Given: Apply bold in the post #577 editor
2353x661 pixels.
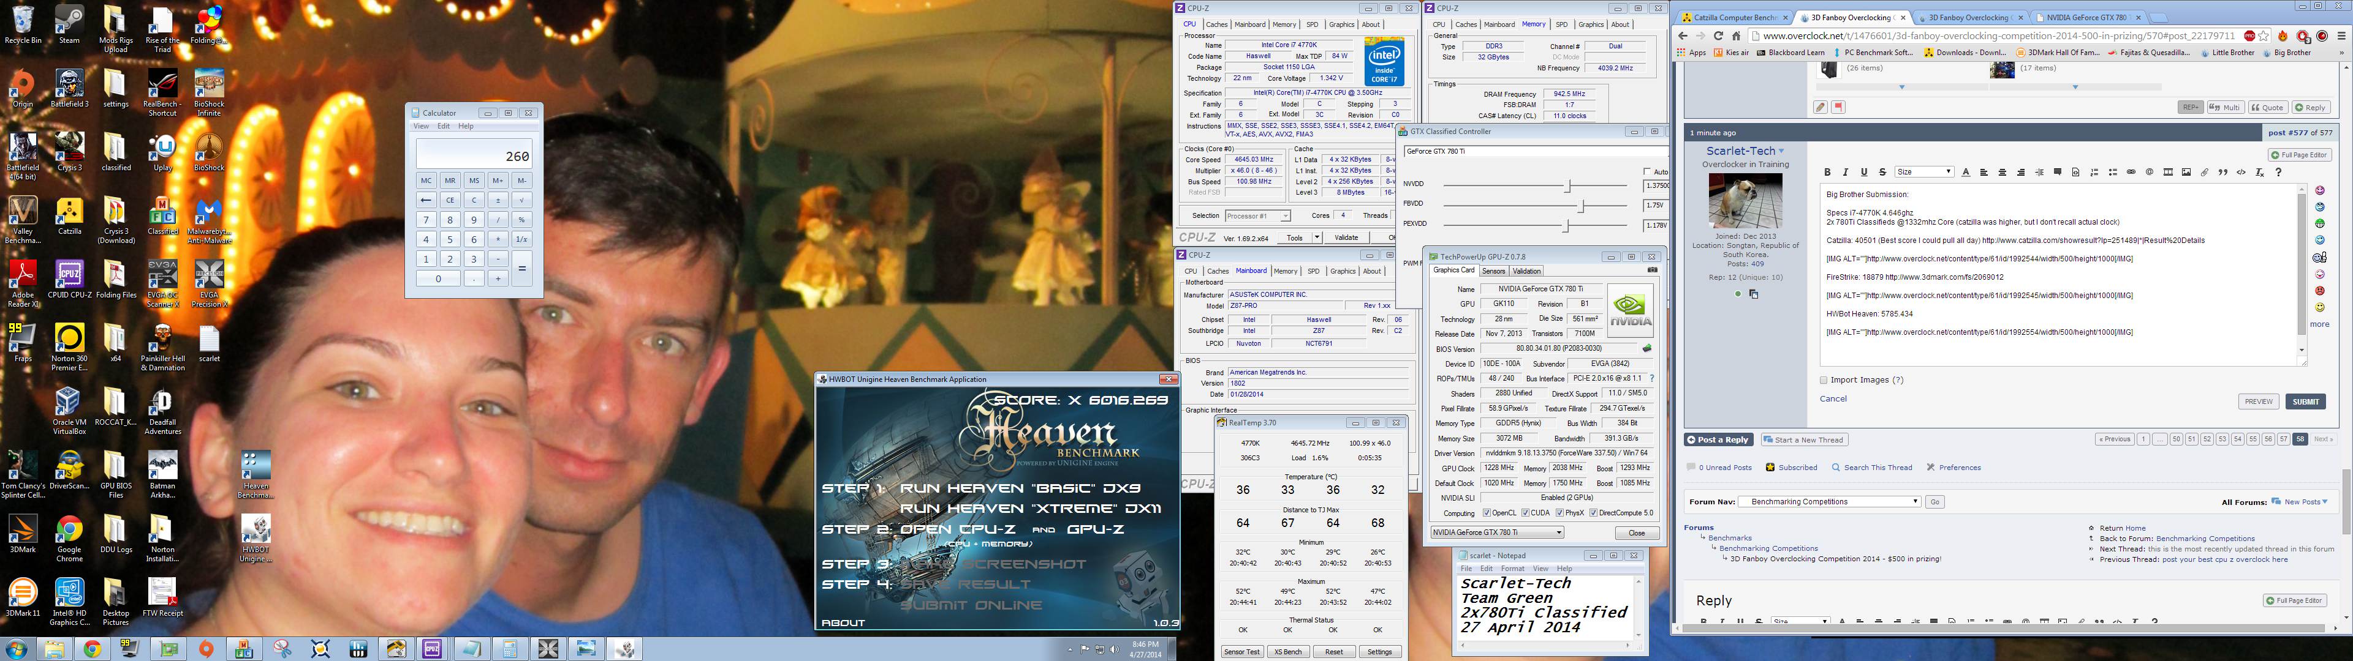Looking at the screenshot, I should (1827, 173).
